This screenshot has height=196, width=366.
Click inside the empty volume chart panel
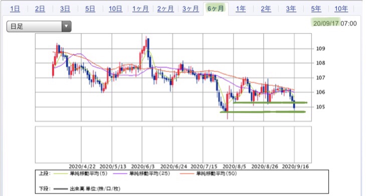[173, 144]
